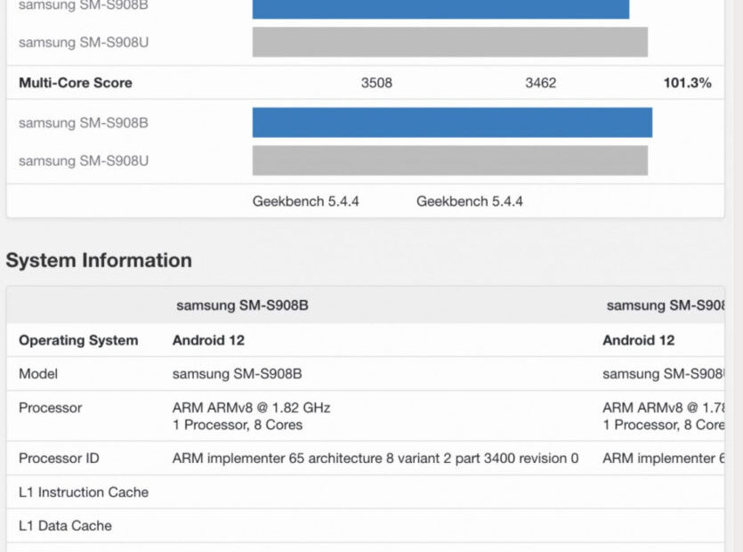This screenshot has height=552, width=743.
Task: Click samsung SM-S908B value in Model row
Action: pyautogui.click(x=237, y=374)
